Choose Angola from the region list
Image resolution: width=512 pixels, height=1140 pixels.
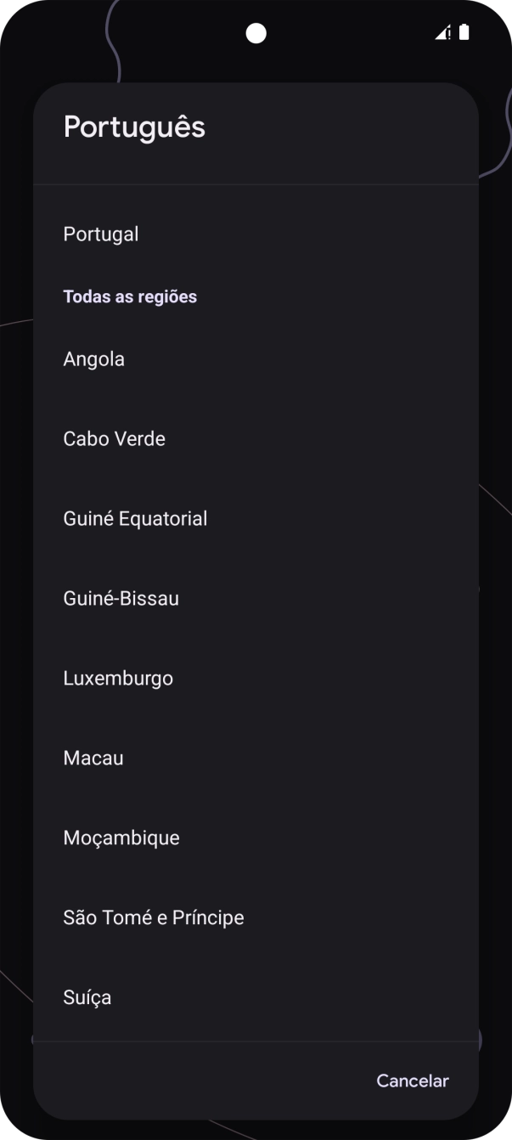tap(93, 358)
